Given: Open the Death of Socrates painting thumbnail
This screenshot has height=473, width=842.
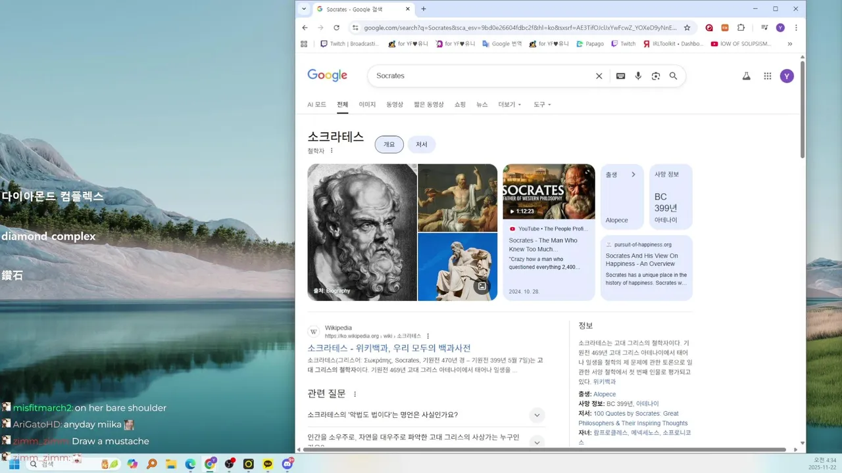Looking at the screenshot, I should [x=458, y=197].
